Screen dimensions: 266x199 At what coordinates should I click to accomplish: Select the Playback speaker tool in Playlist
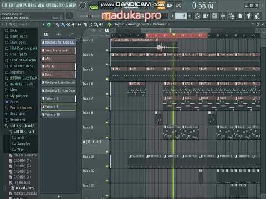tap(101, 24)
